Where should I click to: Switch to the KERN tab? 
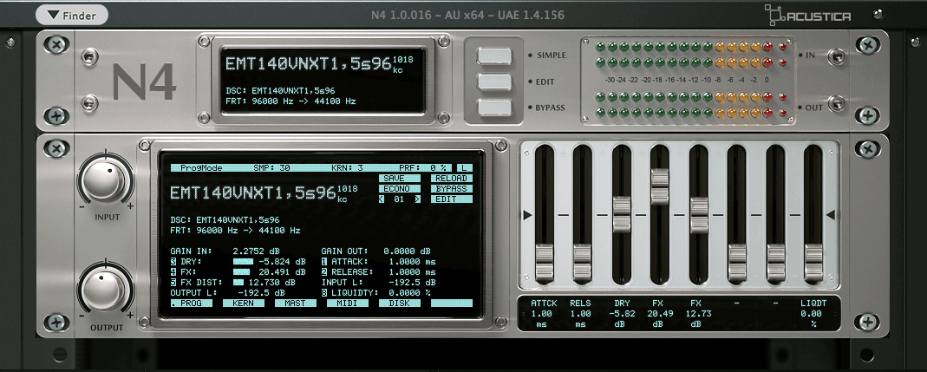click(x=243, y=303)
